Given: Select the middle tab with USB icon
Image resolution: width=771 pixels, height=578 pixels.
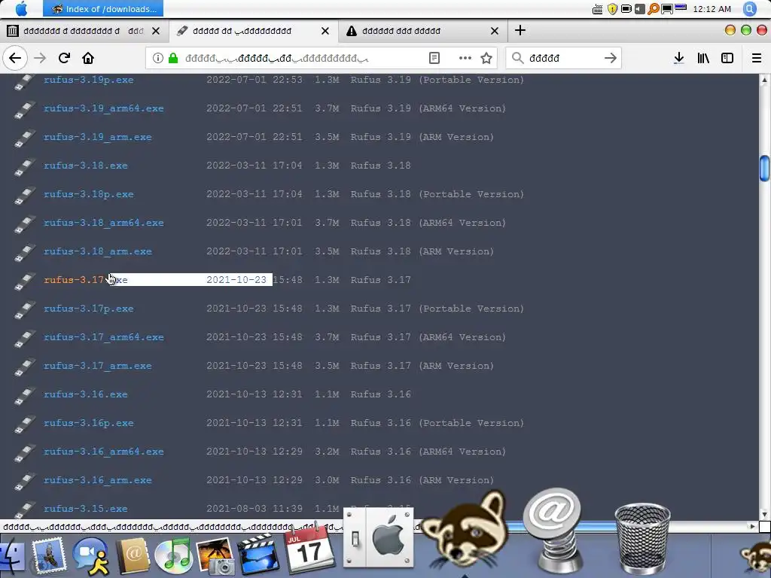Looking at the screenshot, I should click(x=254, y=31).
